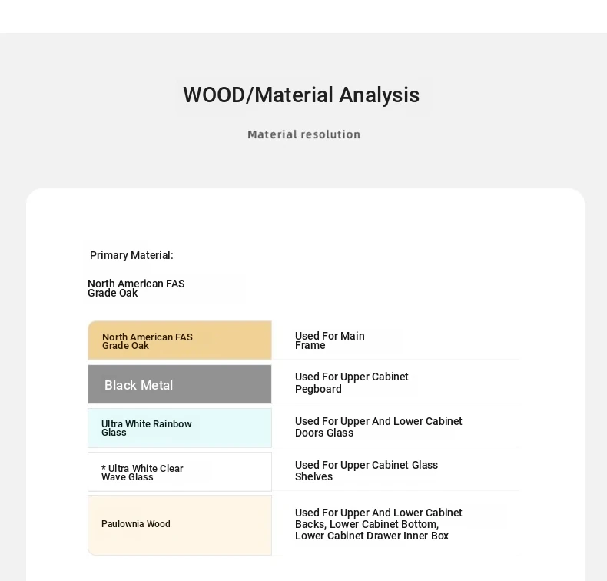The image size is (607, 581).
Task: Click the word WOOD in the heading
Action: pyautogui.click(x=213, y=95)
